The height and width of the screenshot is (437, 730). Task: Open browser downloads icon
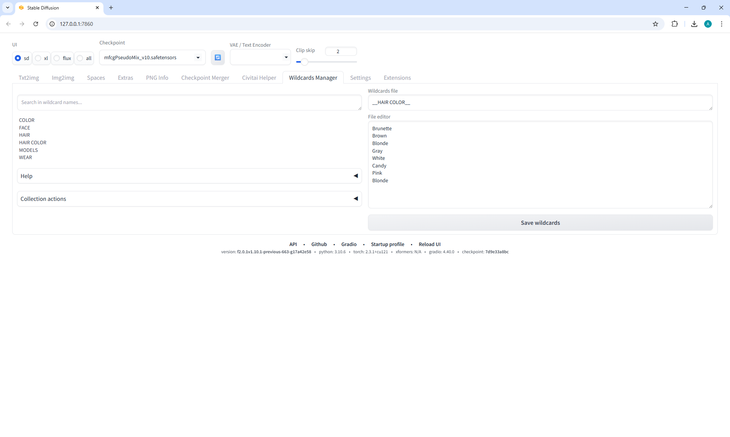tap(694, 24)
